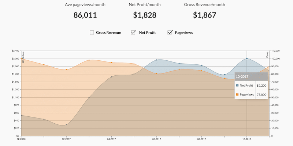Disable the Pageviews checkbox
This screenshot has height=146, width=293.
[x=170, y=33]
